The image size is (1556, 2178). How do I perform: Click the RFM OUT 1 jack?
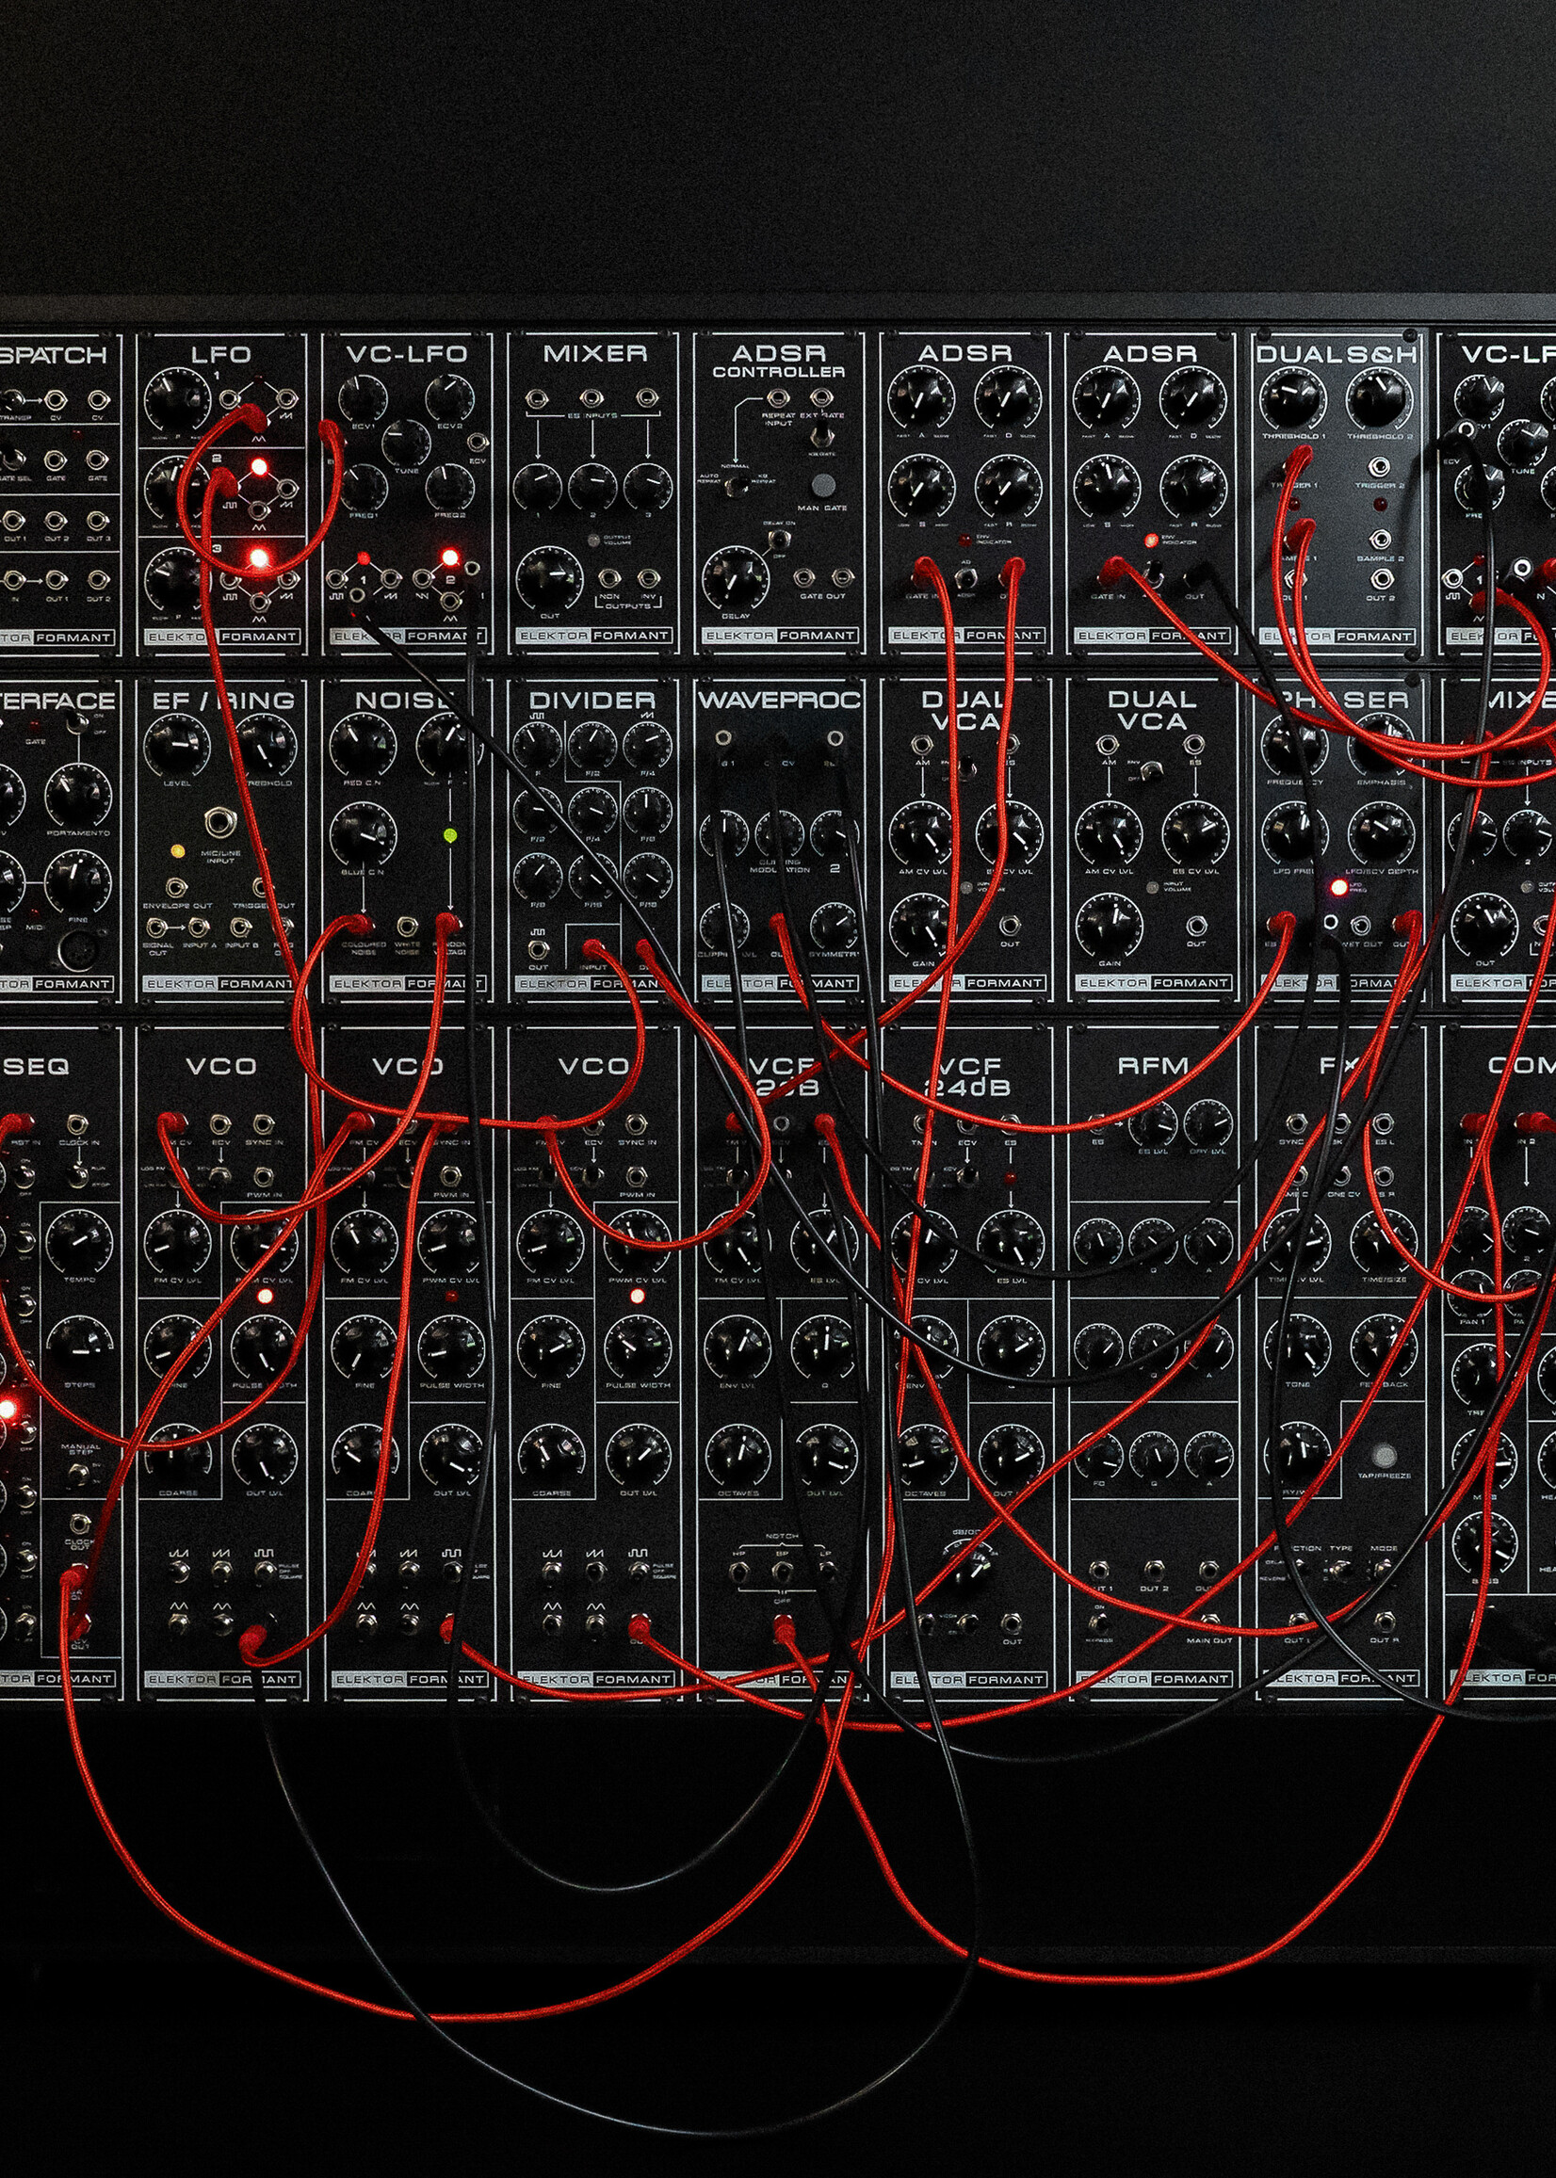click(x=1100, y=1570)
